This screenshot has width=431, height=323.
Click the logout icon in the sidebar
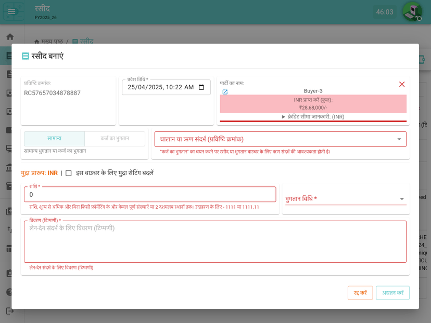coord(9,311)
